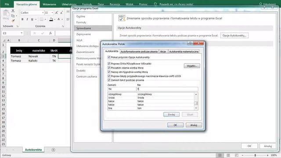Click Anuluj in the Autokorekta dialog
The image size is (281, 158).
pyautogui.click(x=194, y=125)
